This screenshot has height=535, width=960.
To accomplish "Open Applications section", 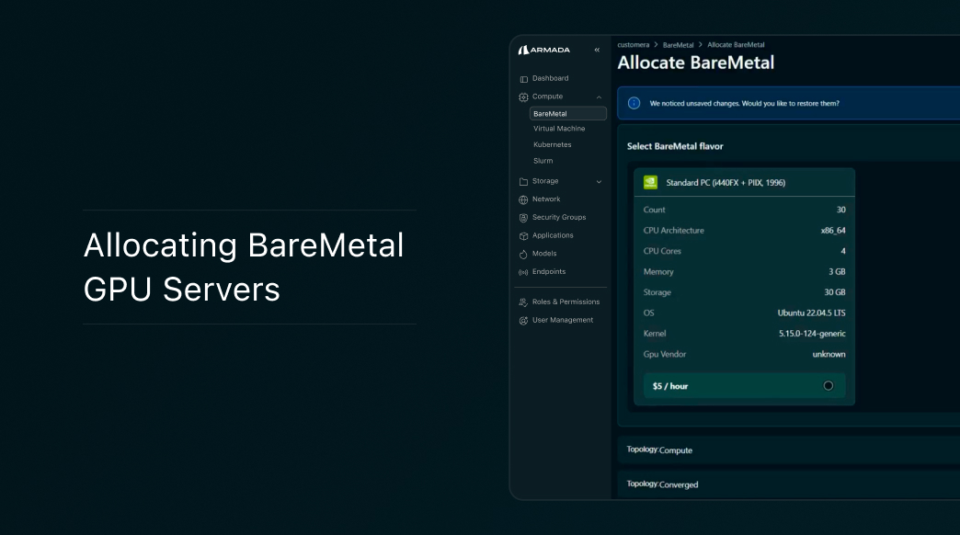I will [553, 235].
